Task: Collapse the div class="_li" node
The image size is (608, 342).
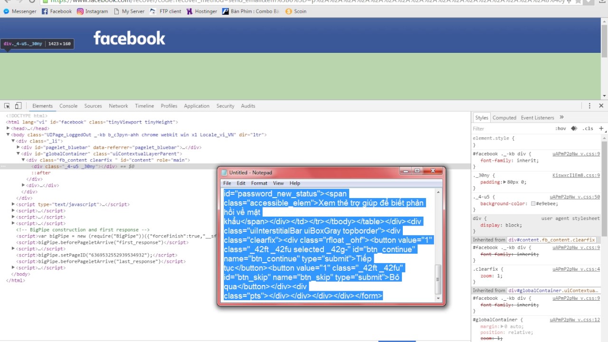Action: 13,141
